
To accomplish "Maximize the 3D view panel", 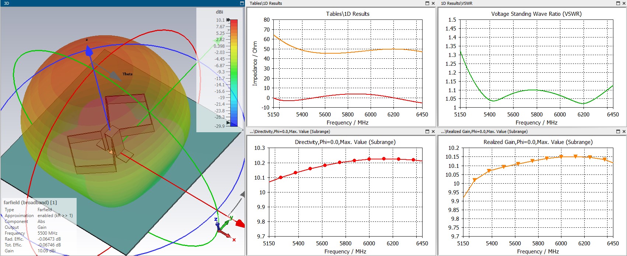I will 242,3.
